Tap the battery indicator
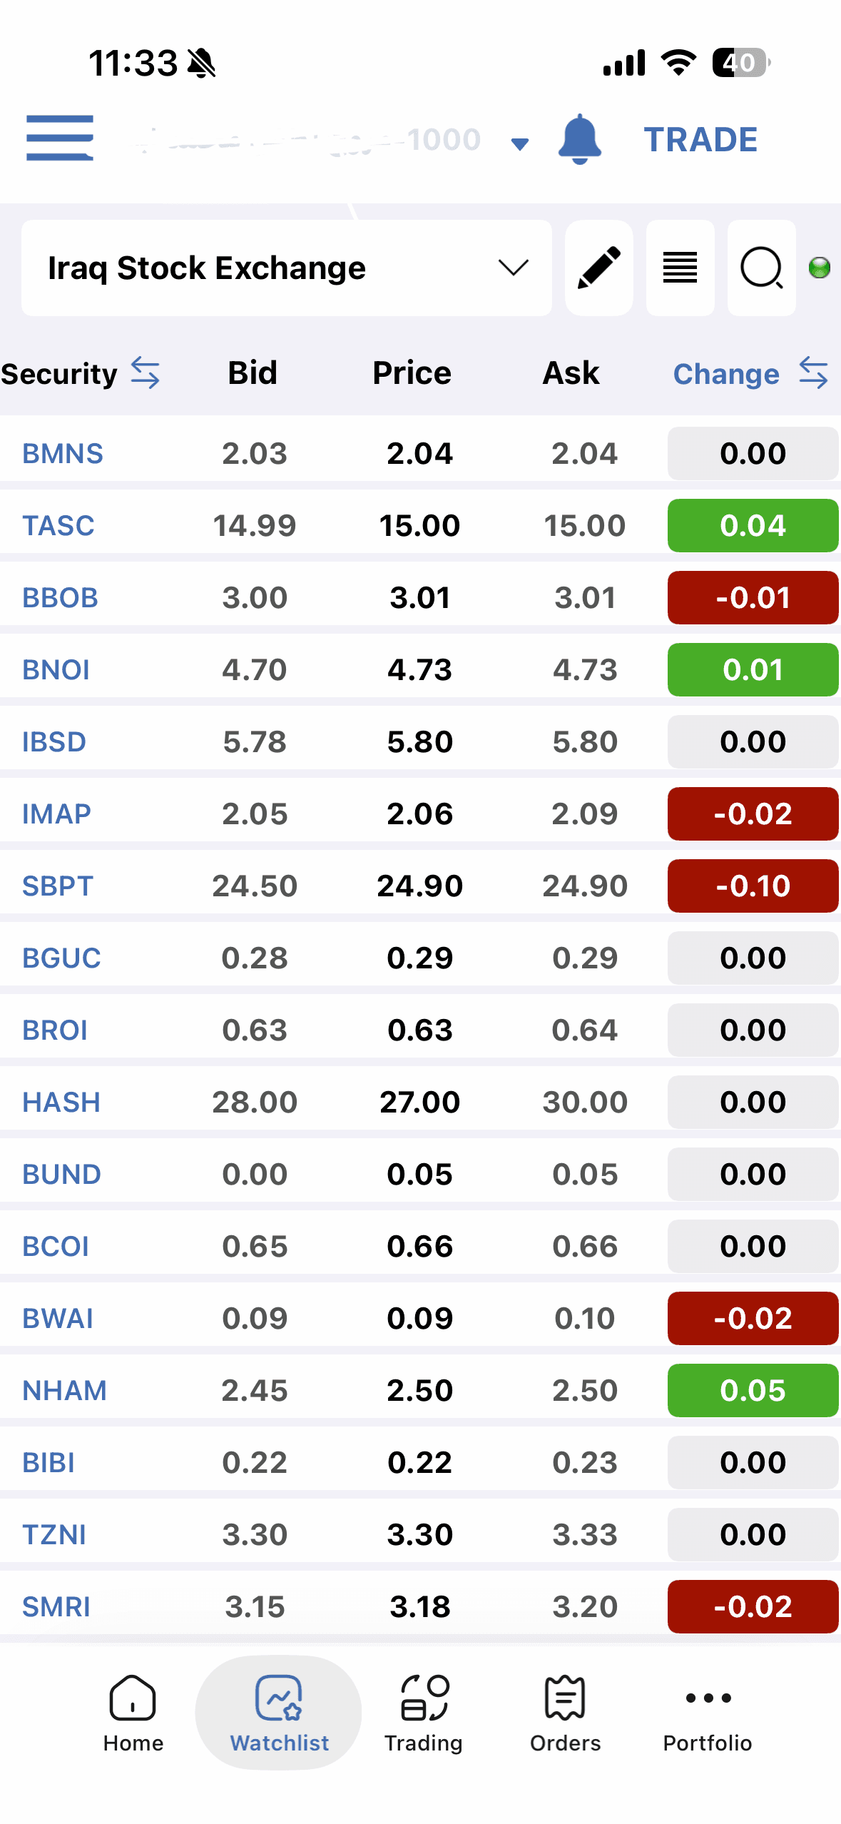The height and width of the screenshot is (1824, 841). click(x=741, y=63)
